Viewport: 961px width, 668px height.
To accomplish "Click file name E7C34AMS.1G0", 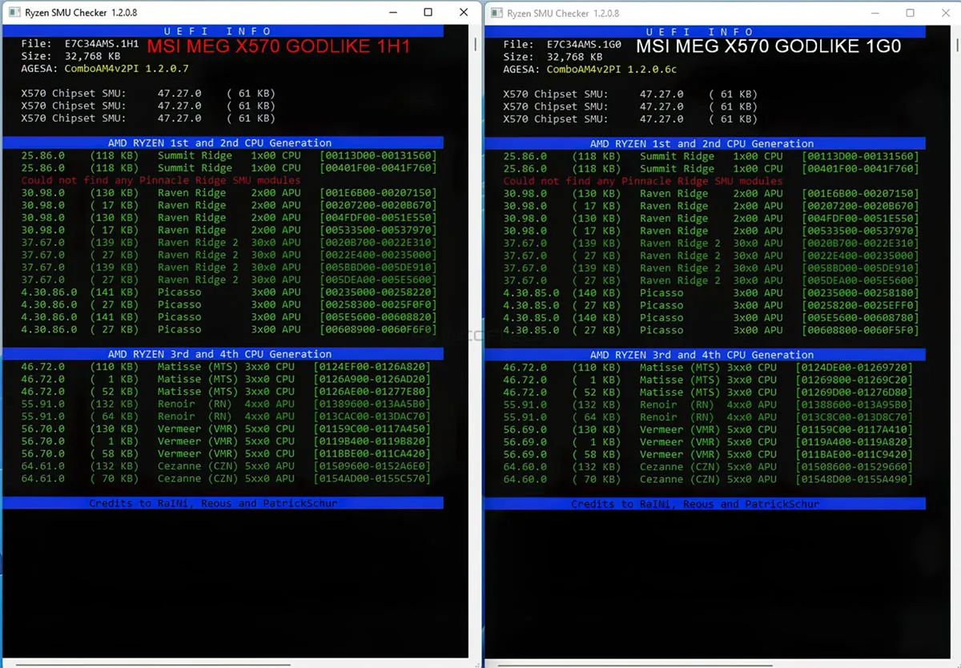I will coord(584,45).
